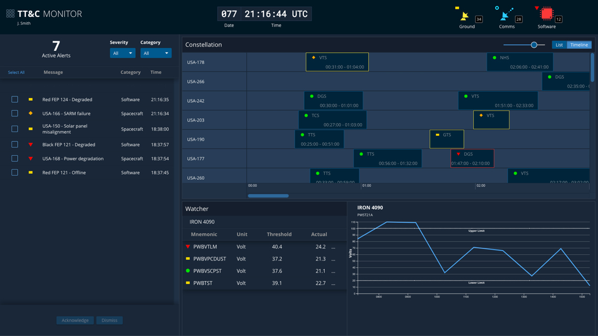
Task: Click Black FEP 121 red triangle icon
Action: click(30, 145)
